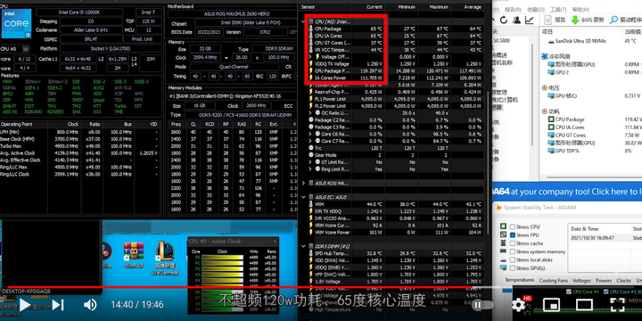Expand the GT Limit Re... sensor row
The width and height of the screenshot is (642, 321).
tap(310, 162)
